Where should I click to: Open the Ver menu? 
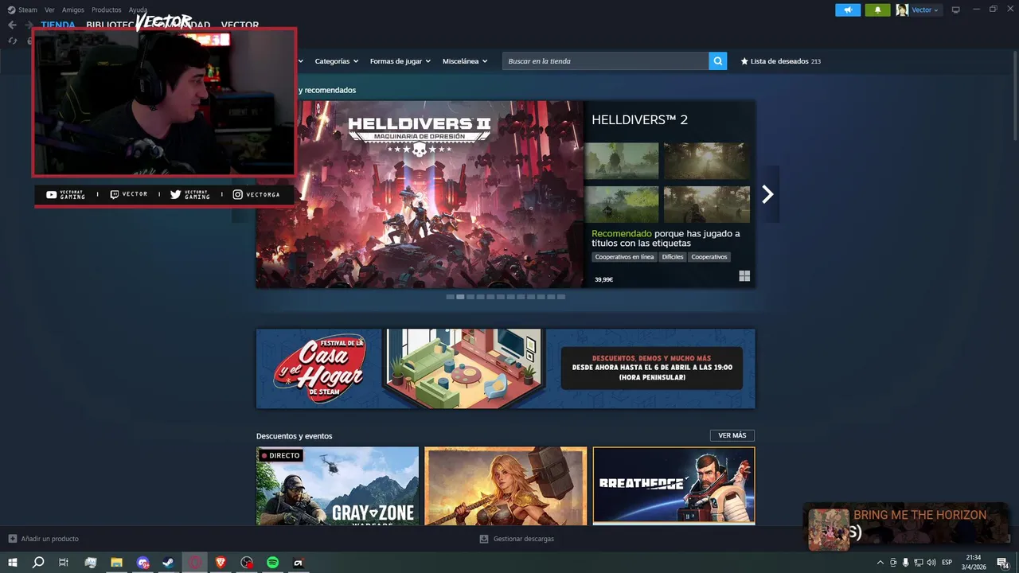coord(49,10)
